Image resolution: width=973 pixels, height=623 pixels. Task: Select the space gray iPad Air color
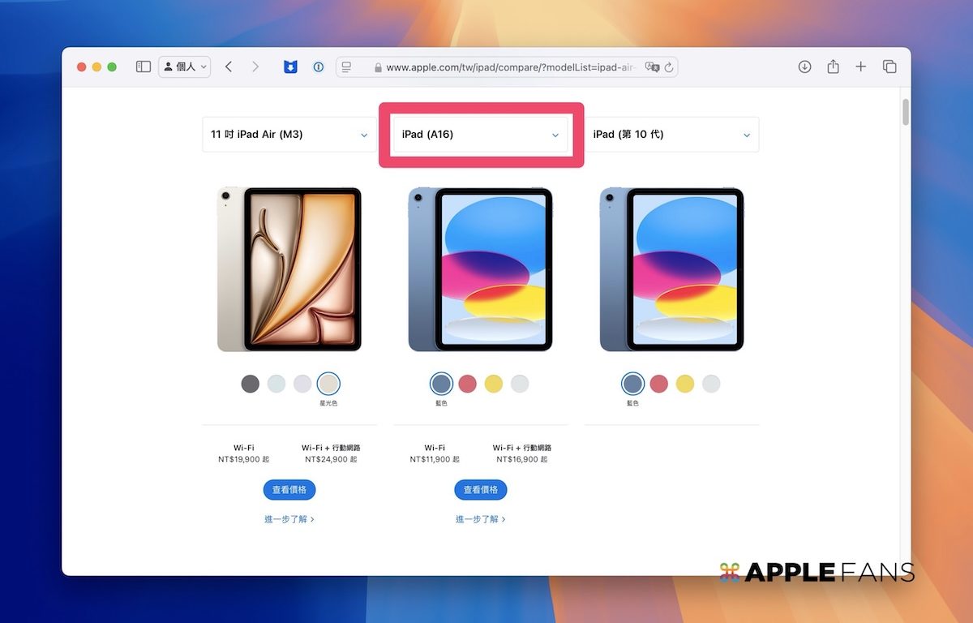pos(251,384)
